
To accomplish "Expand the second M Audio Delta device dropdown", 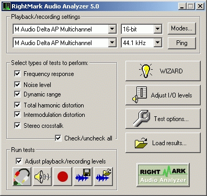I will 112,42.
